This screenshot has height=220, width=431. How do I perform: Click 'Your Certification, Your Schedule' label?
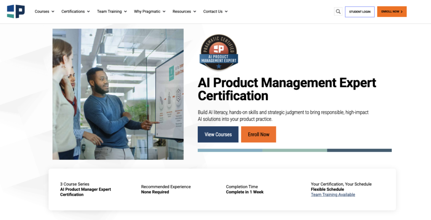click(341, 184)
